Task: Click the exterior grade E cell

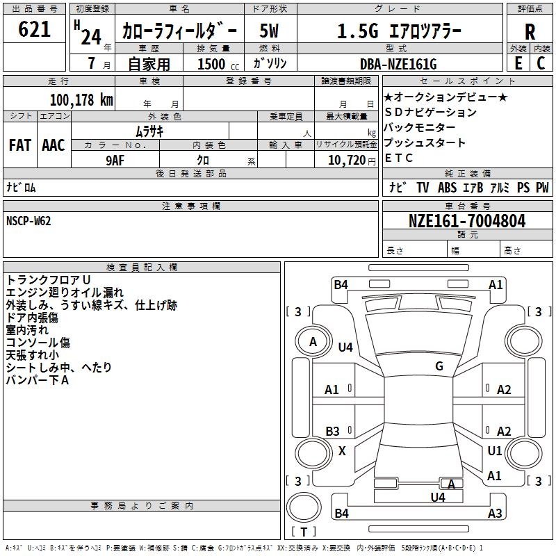Action: point(518,63)
